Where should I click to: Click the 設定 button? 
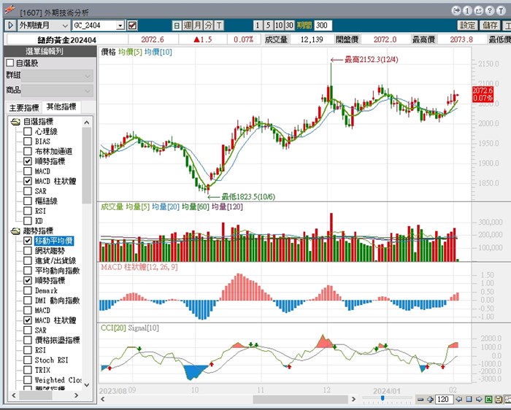467,25
